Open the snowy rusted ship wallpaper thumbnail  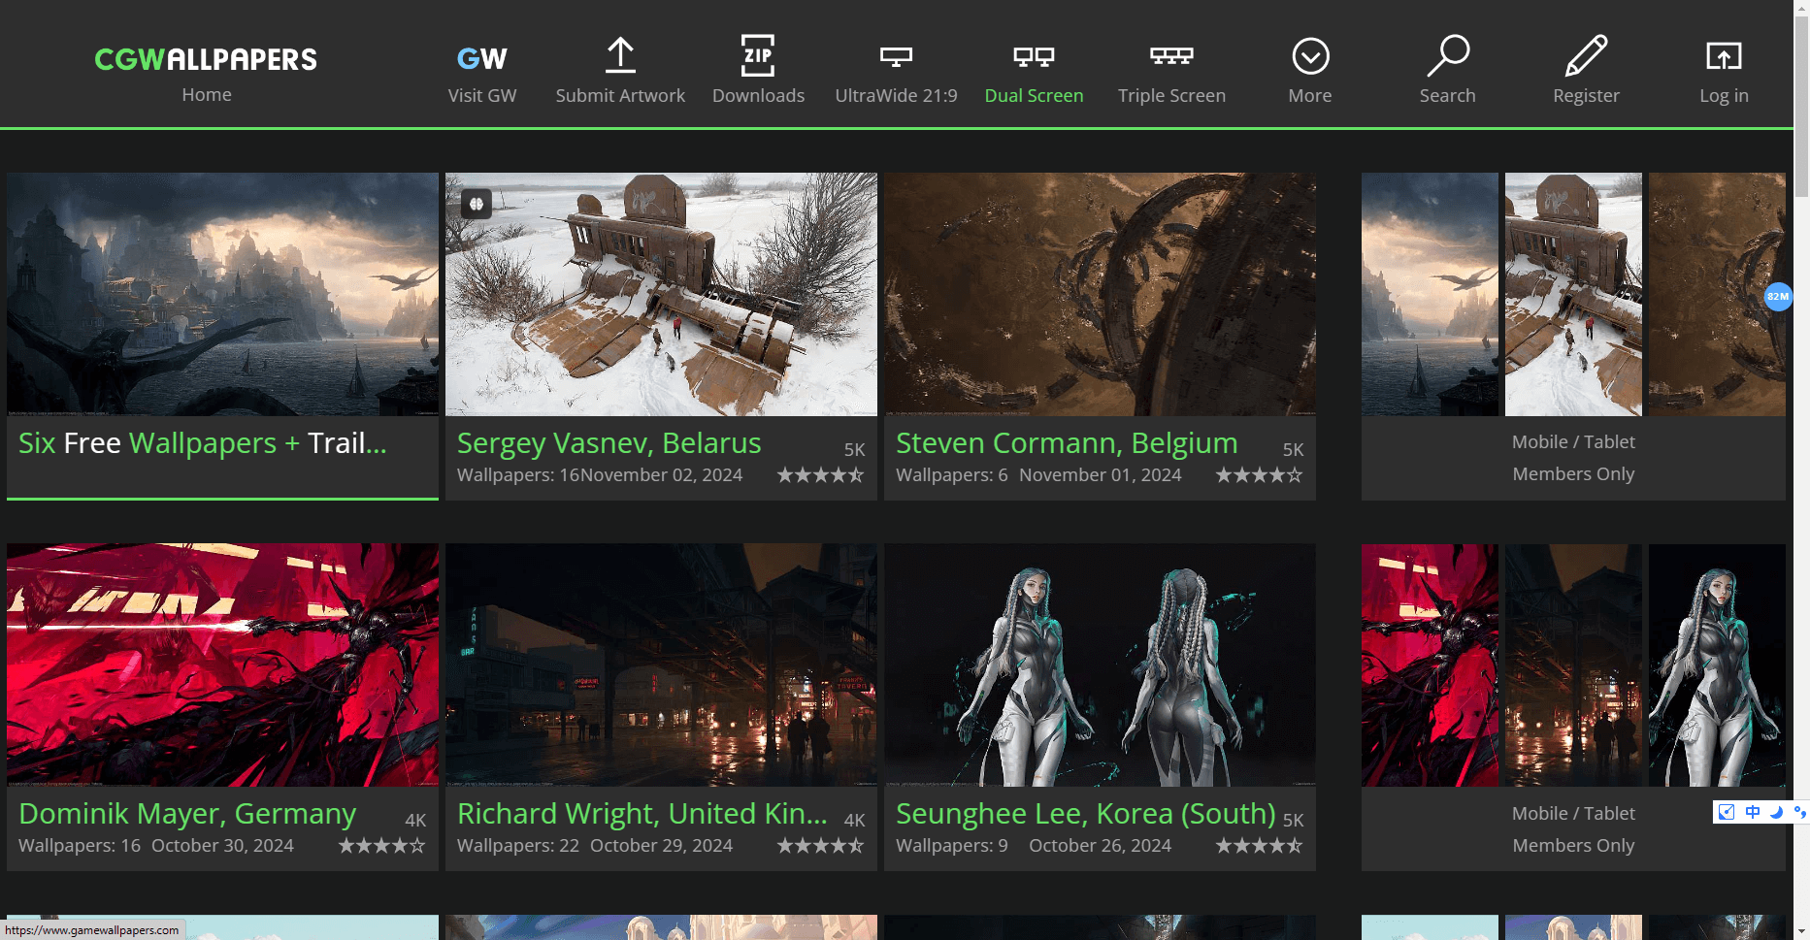click(x=661, y=294)
